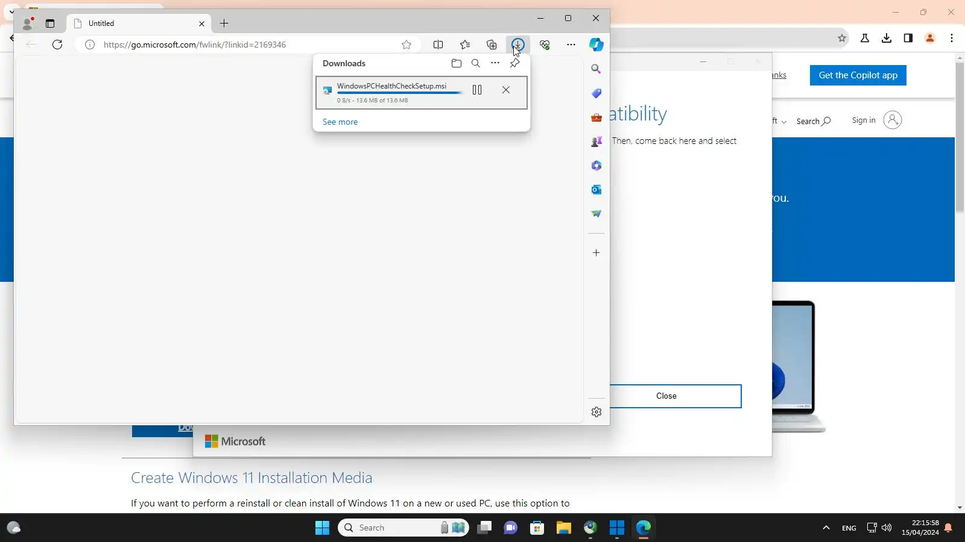Open Chrome three-dot menu
The height and width of the screenshot is (542, 965).
coord(952,38)
